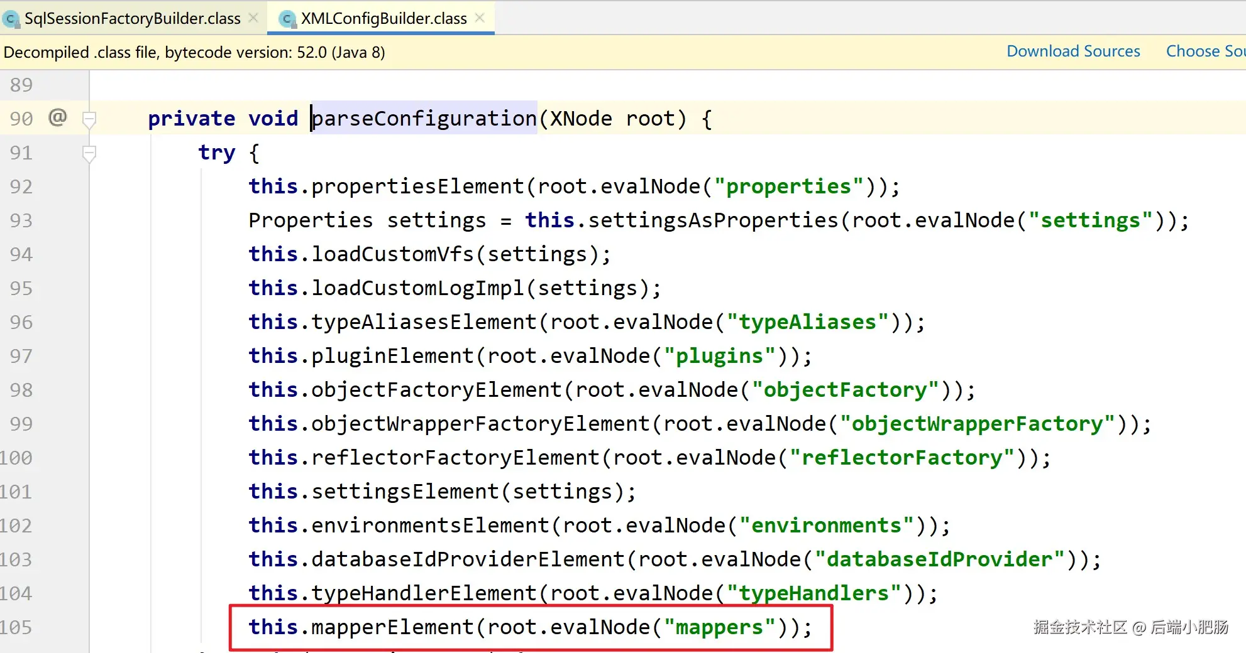1246x653 pixels.
Task: Click the Choose Sources link
Action: click(x=1205, y=51)
